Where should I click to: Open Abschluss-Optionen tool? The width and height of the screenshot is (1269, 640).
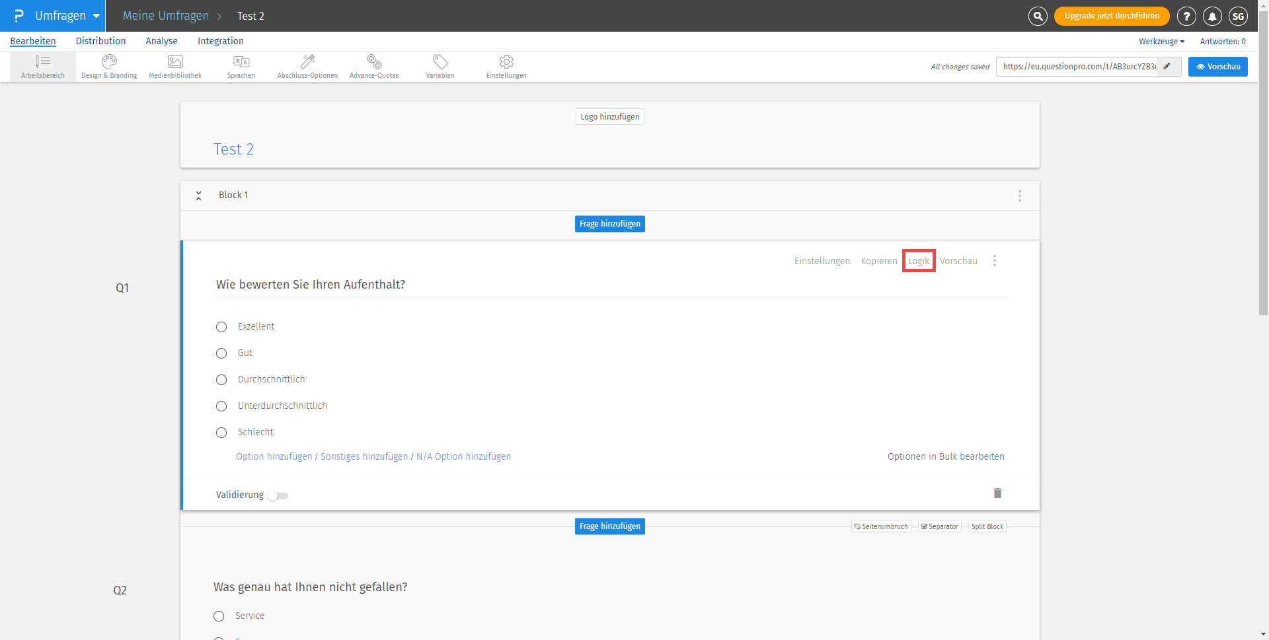307,67
